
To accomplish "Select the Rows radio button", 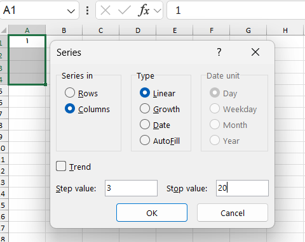I will pyautogui.click(x=70, y=92).
